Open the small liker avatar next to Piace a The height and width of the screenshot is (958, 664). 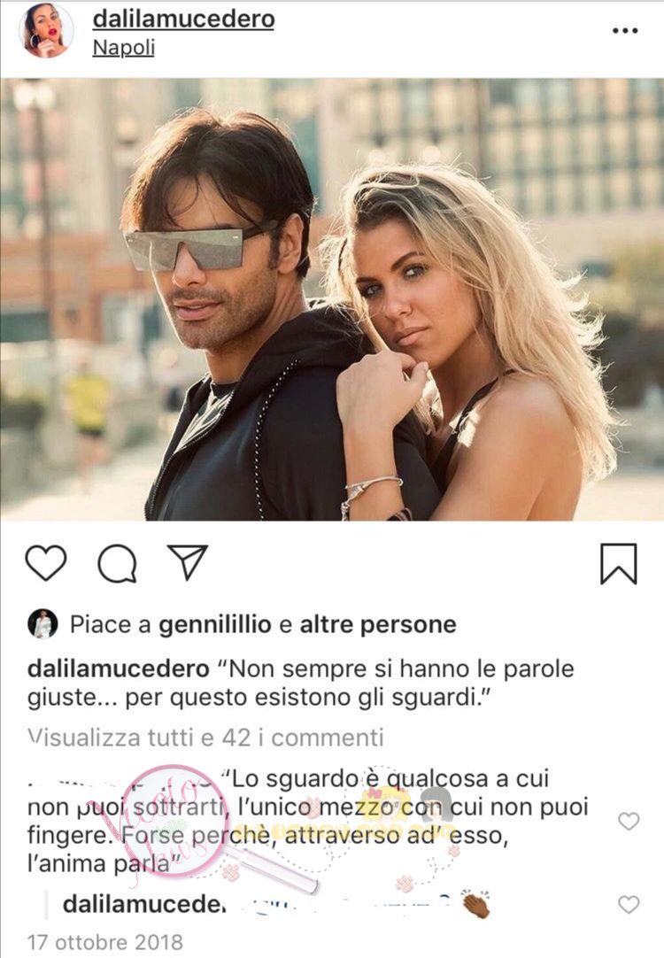pos(42,624)
